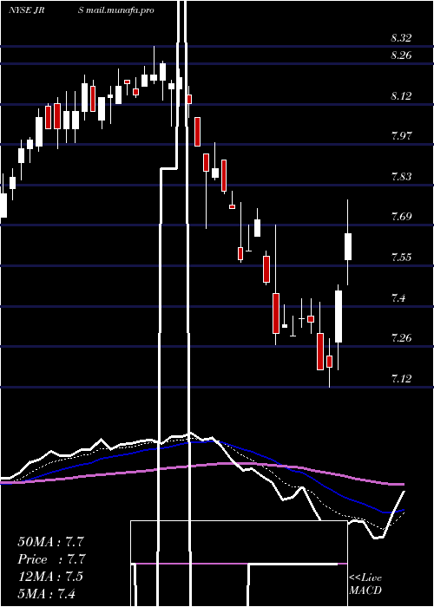Click the 12MA : 7.5 reading
Screen dimensions: 434x607
(50, 577)
